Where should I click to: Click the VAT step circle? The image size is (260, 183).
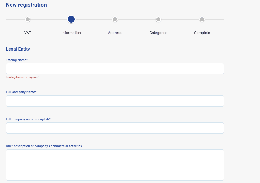pos(28,19)
